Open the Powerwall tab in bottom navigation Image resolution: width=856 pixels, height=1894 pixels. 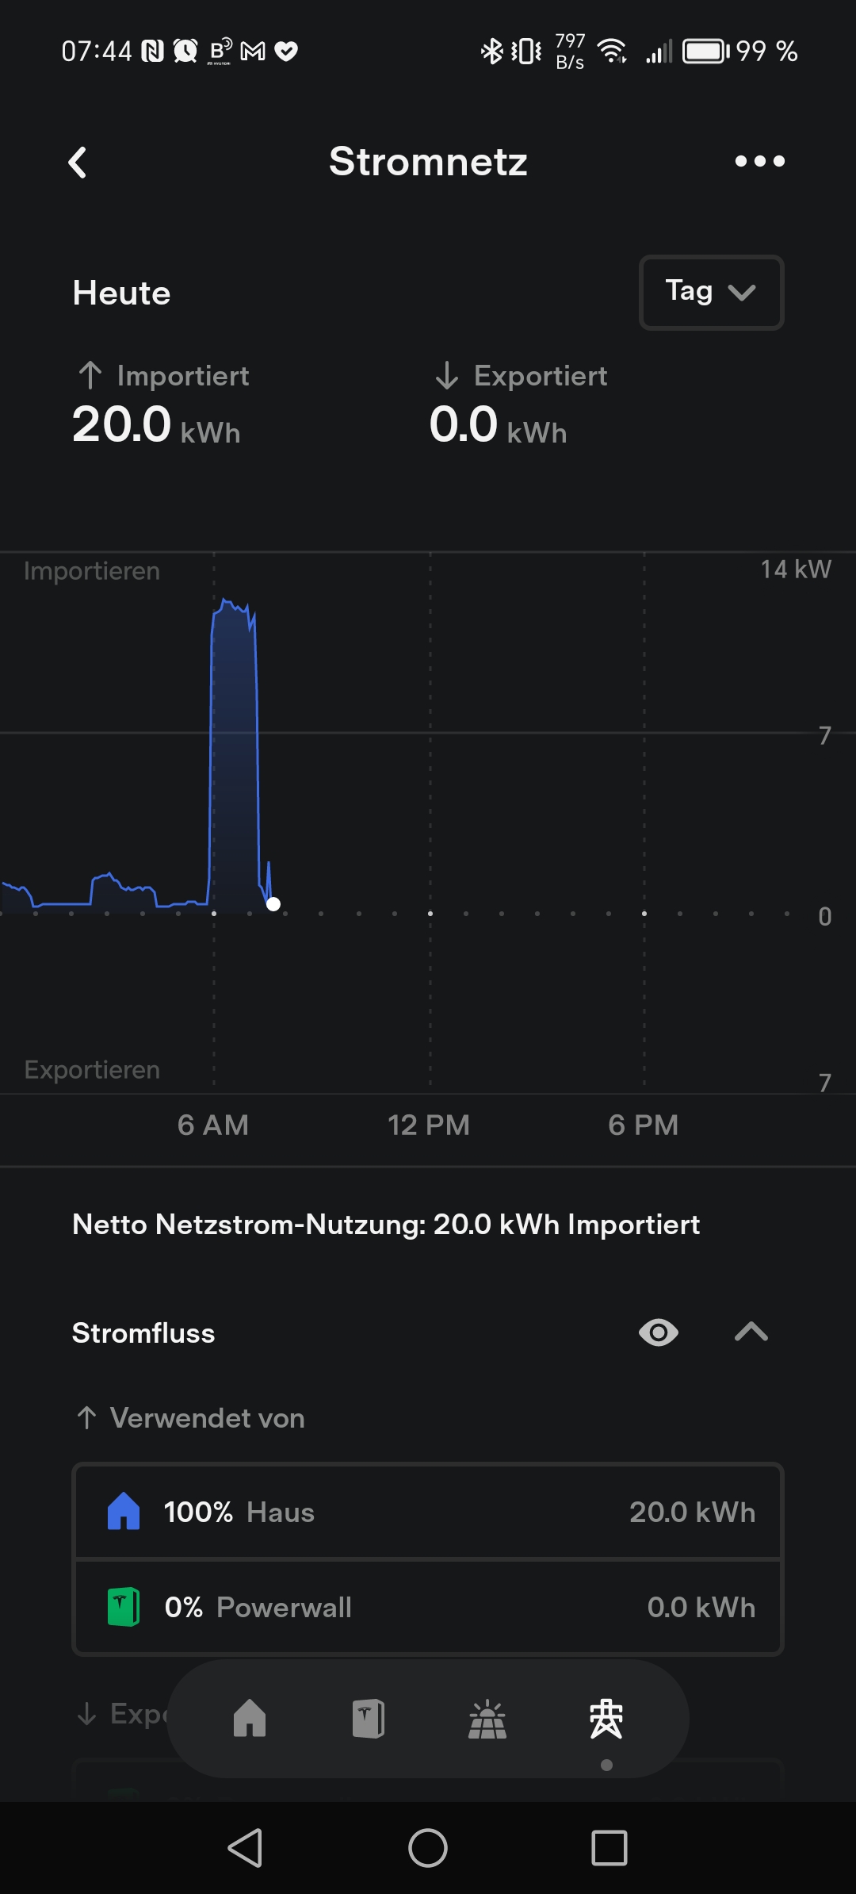point(369,1719)
